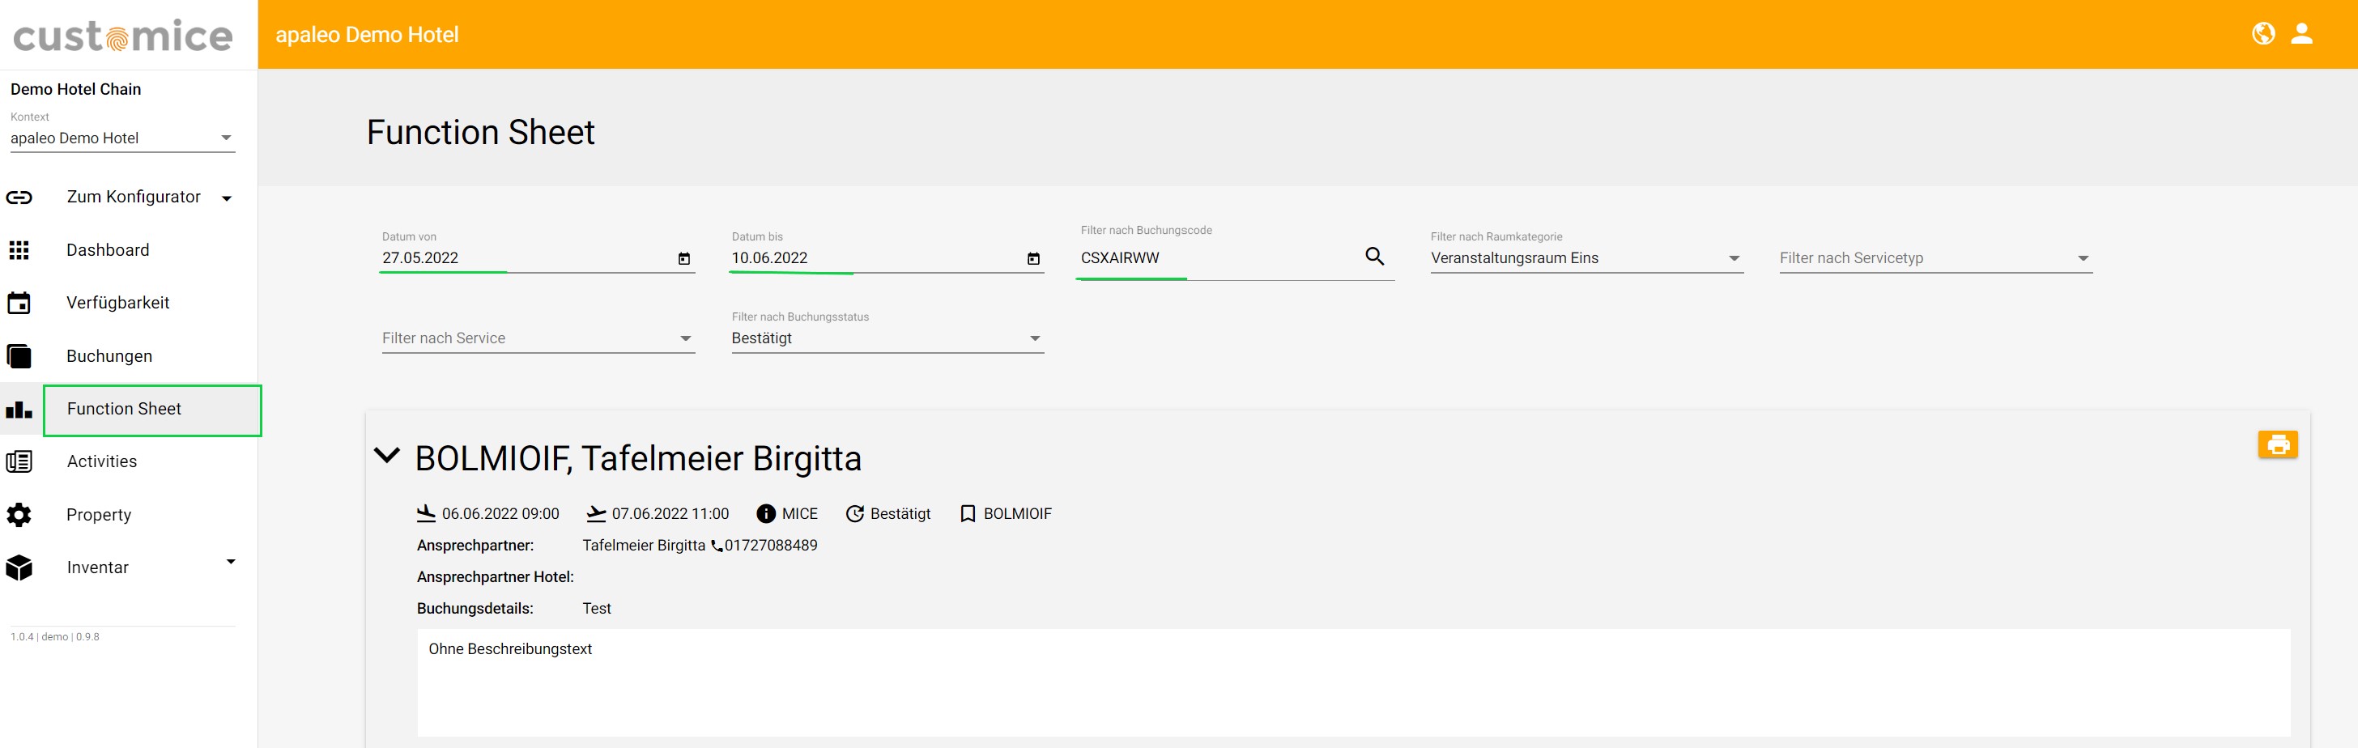The image size is (2358, 748).
Task: Open Filter nach Servicetyp dropdown
Action: click(x=1936, y=258)
